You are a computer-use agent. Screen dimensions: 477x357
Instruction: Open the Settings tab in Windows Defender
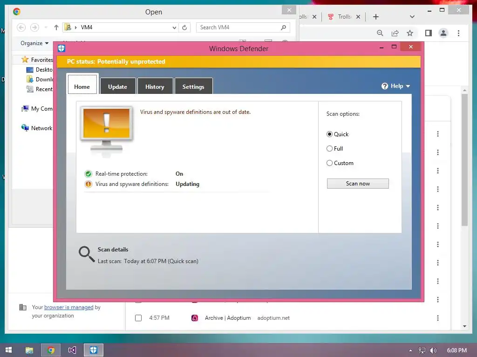coord(193,86)
